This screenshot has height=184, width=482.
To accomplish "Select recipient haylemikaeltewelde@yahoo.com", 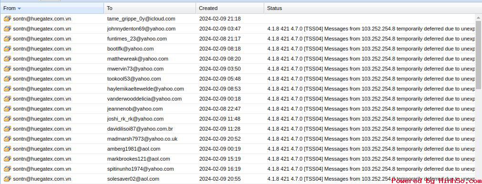I will [145, 89].
